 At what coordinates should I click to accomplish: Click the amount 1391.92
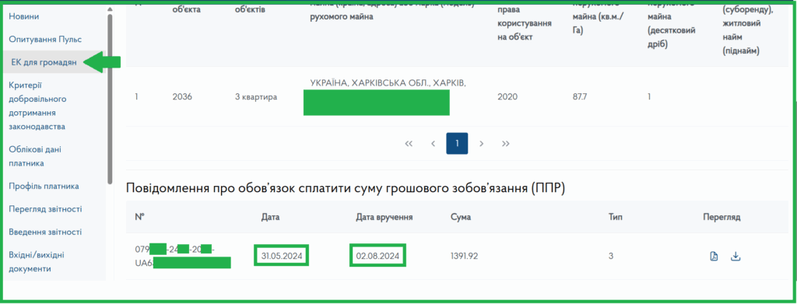464,257
